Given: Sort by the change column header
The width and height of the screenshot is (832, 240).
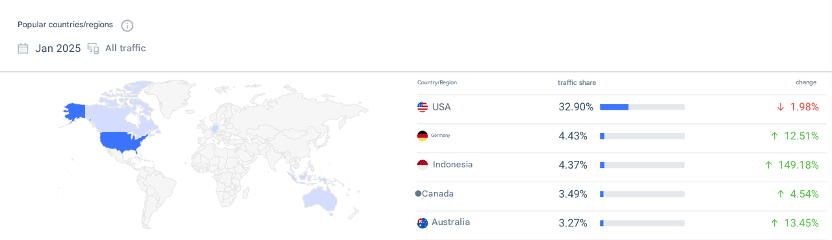Looking at the screenshot, I should point(806,82).
